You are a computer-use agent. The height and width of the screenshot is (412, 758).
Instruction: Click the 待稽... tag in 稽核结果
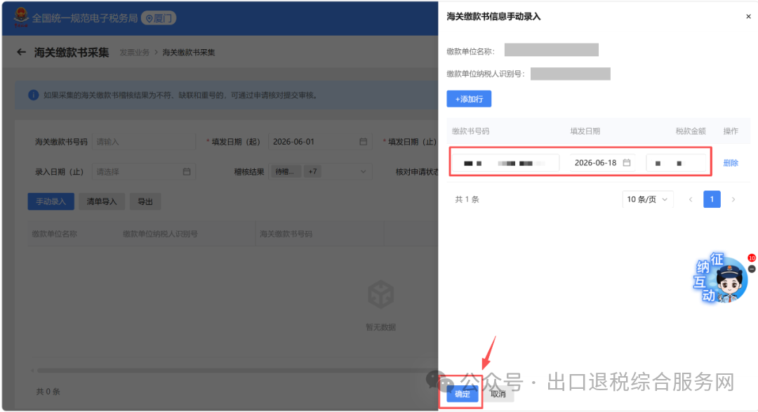(285, 171)
